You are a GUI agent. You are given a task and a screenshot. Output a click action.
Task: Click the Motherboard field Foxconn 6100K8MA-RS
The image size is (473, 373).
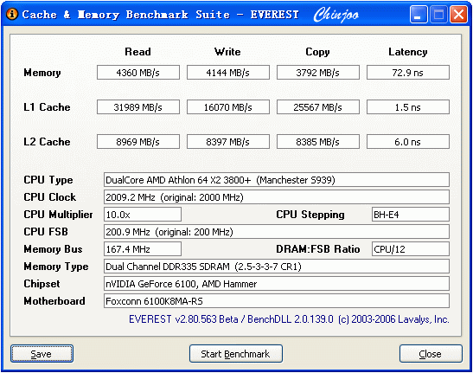[277, 301]
